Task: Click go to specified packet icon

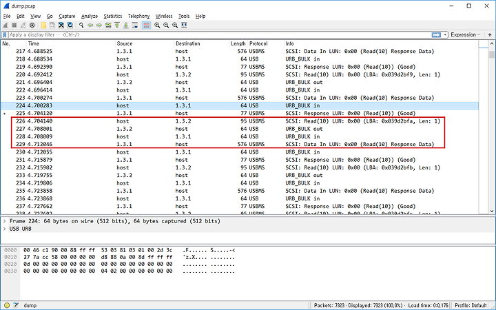Action: coord(108,25)
